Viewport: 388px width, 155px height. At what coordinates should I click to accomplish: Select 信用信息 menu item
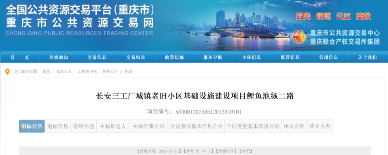[x=329, y=58]
